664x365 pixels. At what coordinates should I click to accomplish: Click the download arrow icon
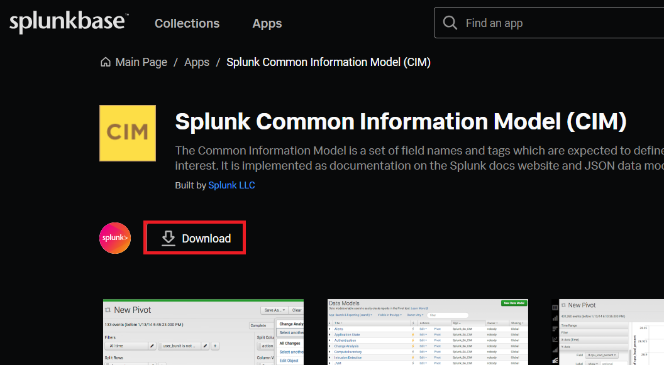(168, 238)
